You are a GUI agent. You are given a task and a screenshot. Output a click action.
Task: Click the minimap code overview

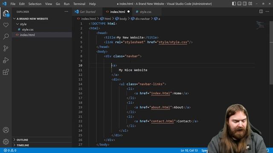pos(261,25)
